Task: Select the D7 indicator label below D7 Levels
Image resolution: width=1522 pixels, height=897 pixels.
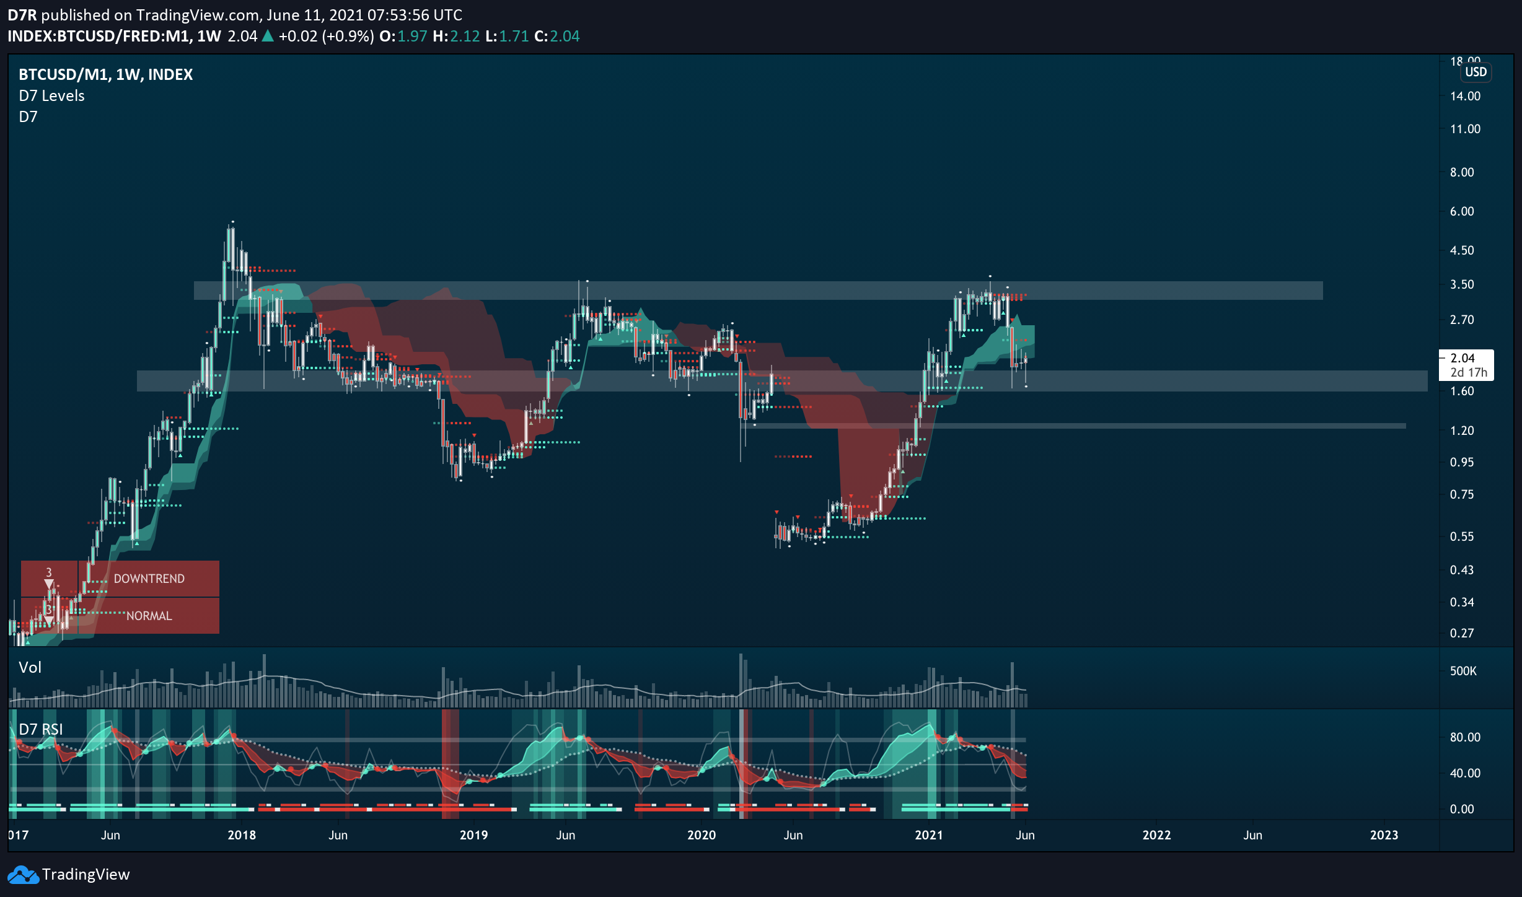Action: (28, 117)
